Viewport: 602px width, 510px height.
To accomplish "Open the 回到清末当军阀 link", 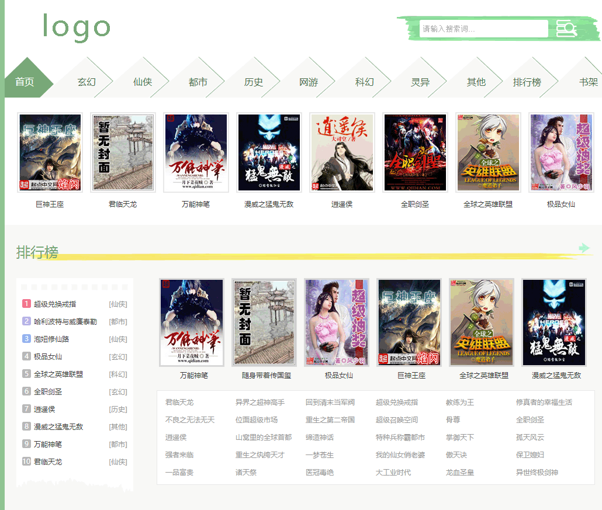I will pyautogui.click(x=330, y=403).
